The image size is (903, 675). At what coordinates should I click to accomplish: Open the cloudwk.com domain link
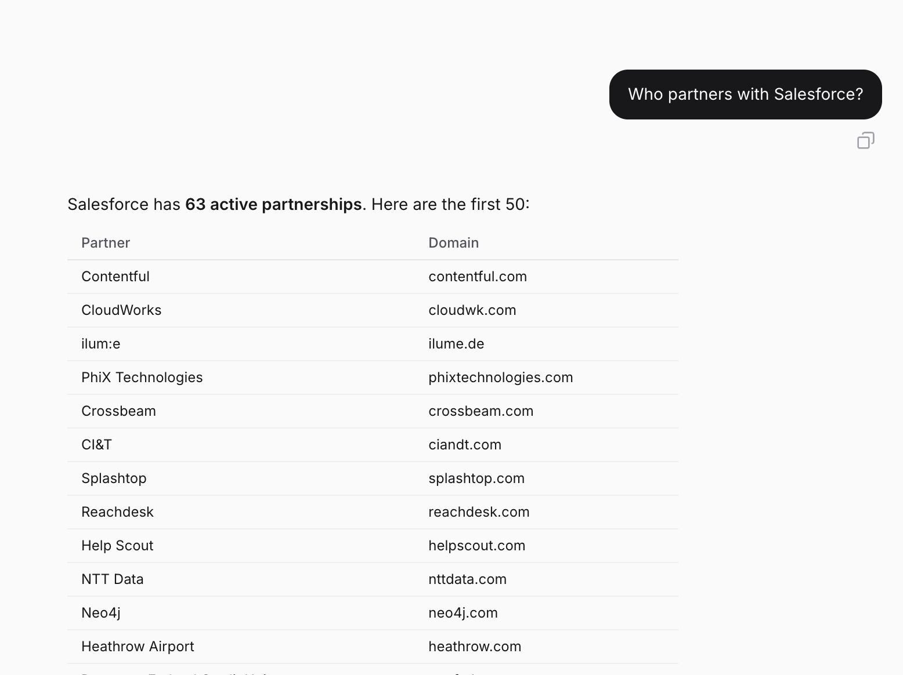click(472, 310)
